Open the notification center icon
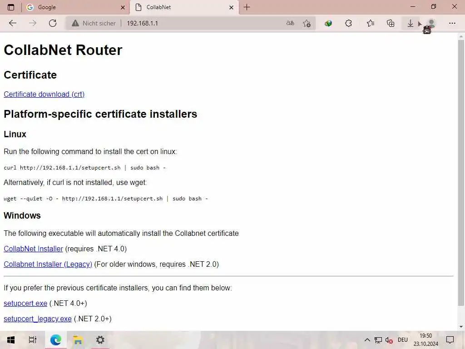This screenshot has height=349, width=465. 450,340
